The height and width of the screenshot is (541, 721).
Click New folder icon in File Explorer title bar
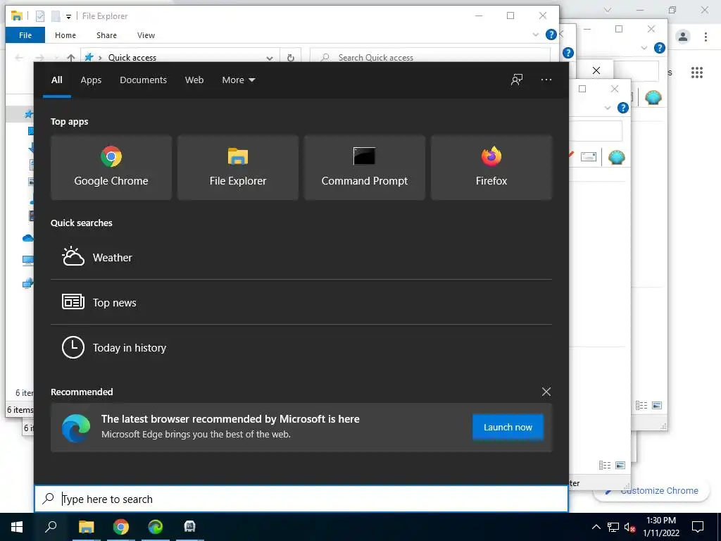56,16
